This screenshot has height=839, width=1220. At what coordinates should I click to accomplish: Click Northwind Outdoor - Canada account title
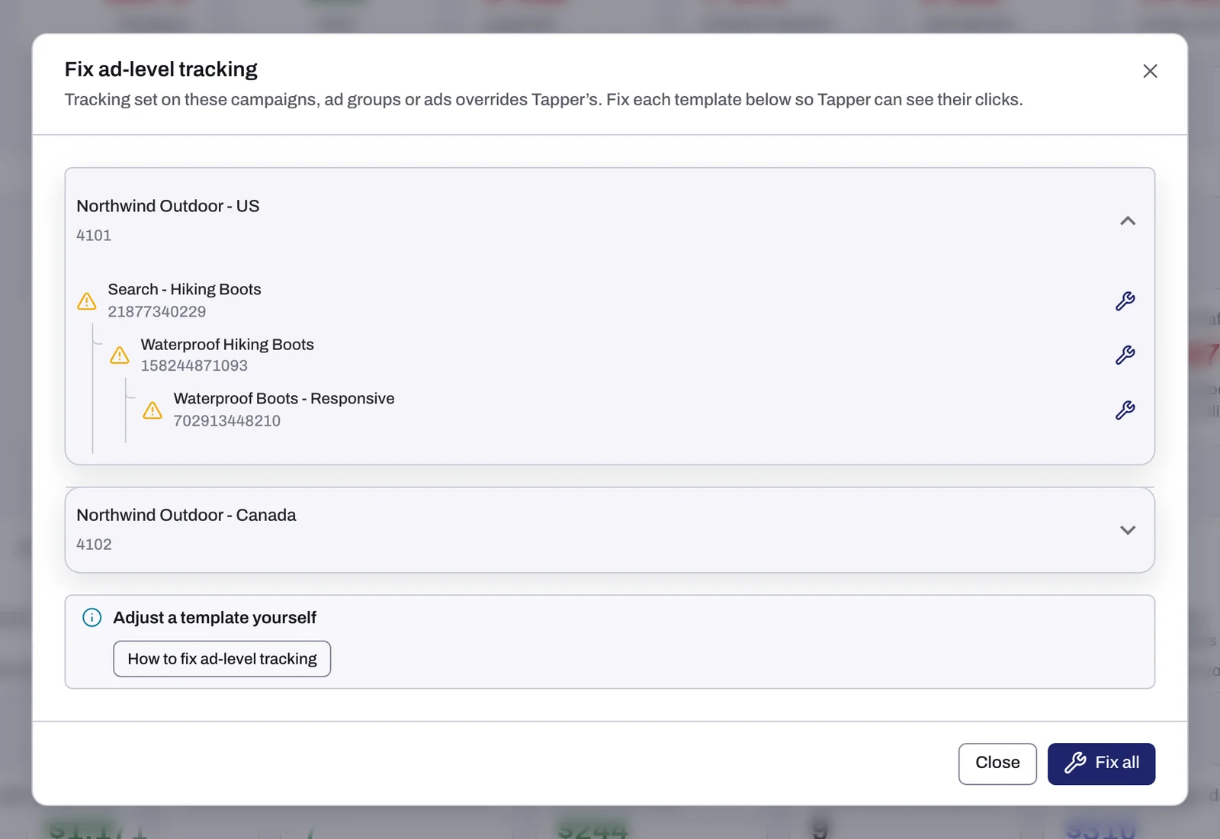coord(186,515)
